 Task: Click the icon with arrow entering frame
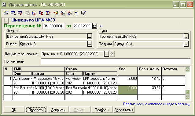(55, 13)
